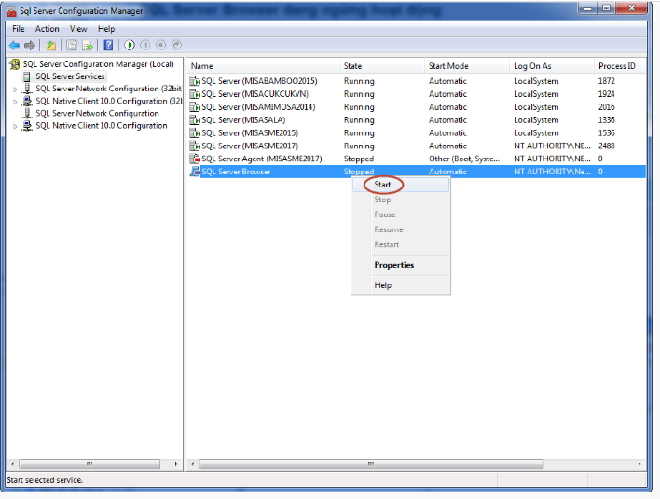Open the File menu
This screenshot has width=660, height=499.
point(19,29)
